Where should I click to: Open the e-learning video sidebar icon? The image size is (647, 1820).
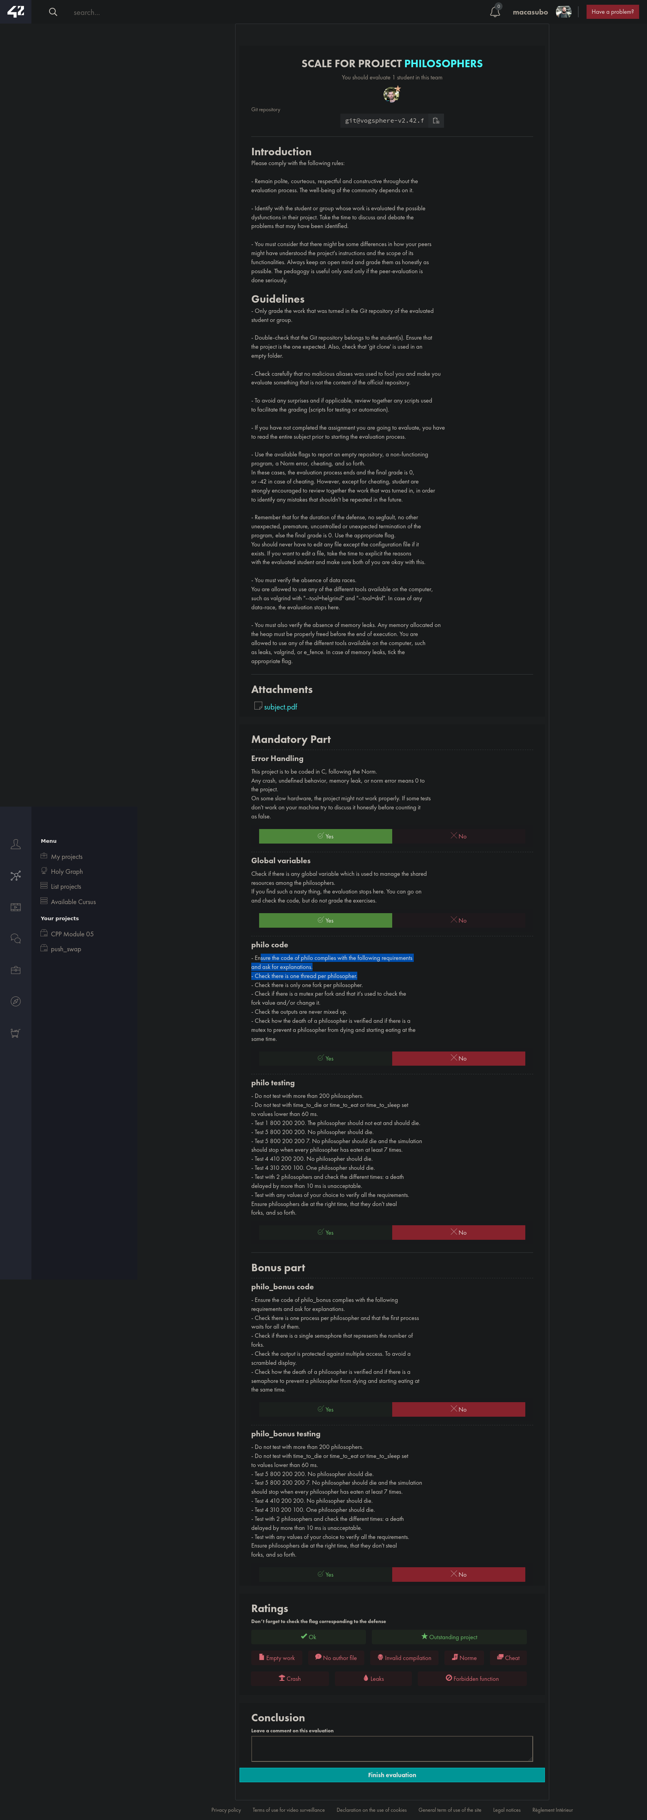pyautogui.click(x=16, y=907)
